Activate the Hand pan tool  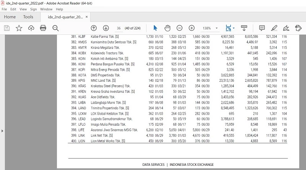167,28
